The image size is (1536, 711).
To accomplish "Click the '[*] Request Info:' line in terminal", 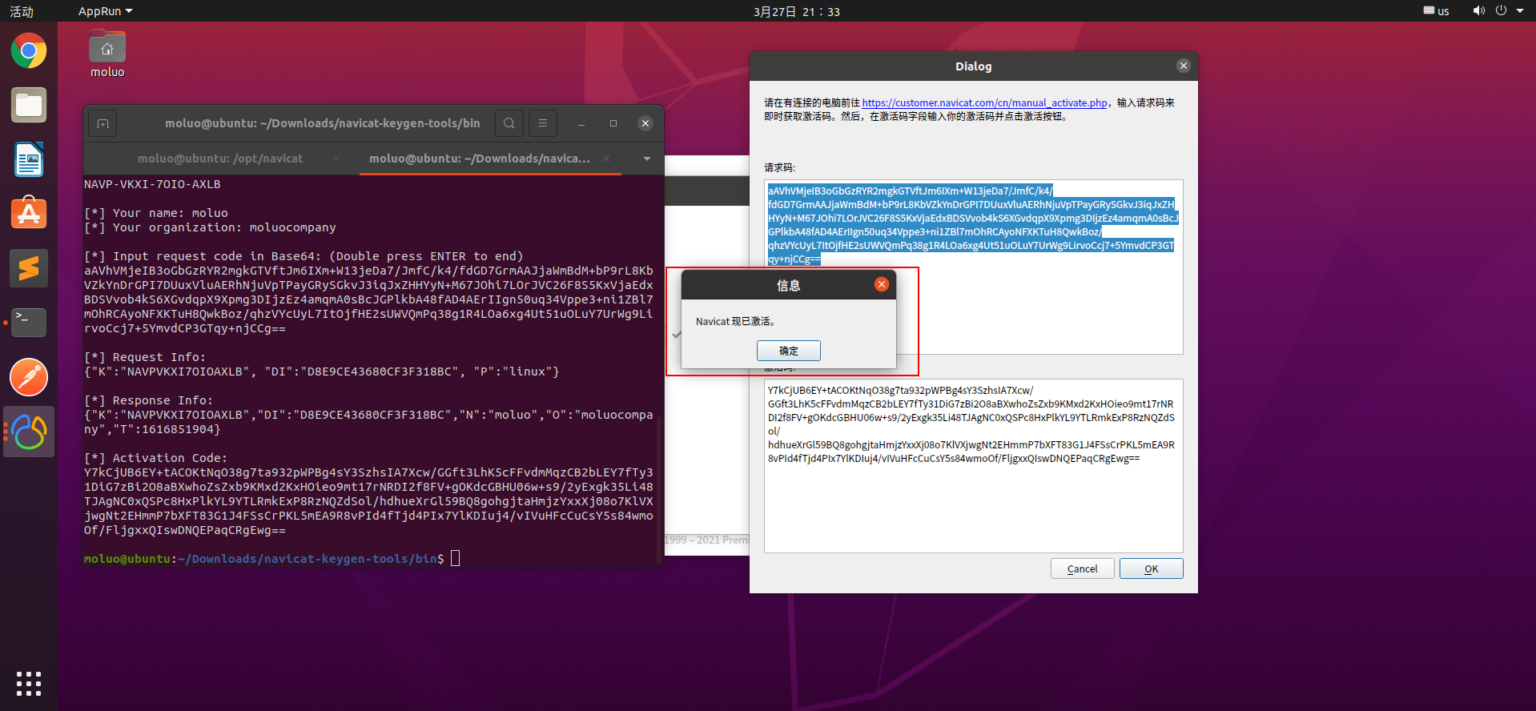I will (x=145, y=357).
